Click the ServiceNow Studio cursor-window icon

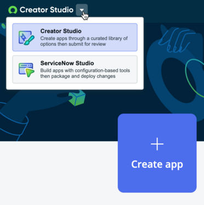click(26, 70)
